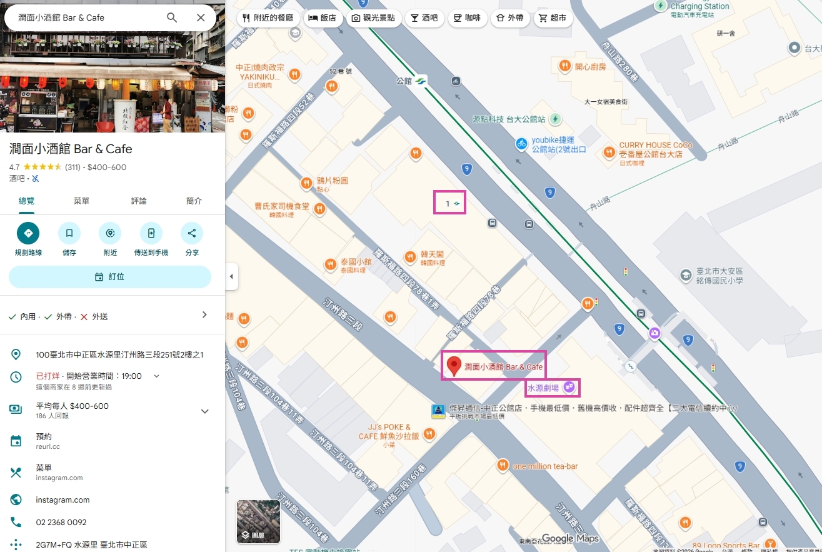
Task: Click the YAKINIKU 燒肉政宗 restaurant marker
Action: pos(294,75)
